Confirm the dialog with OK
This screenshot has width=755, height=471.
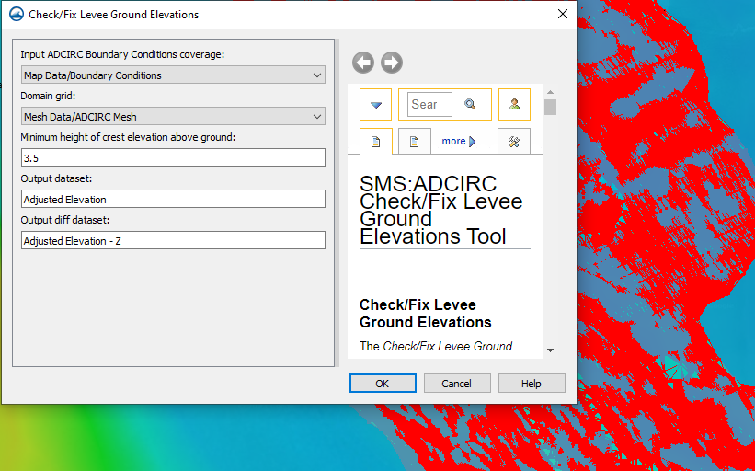coord(383,384)
